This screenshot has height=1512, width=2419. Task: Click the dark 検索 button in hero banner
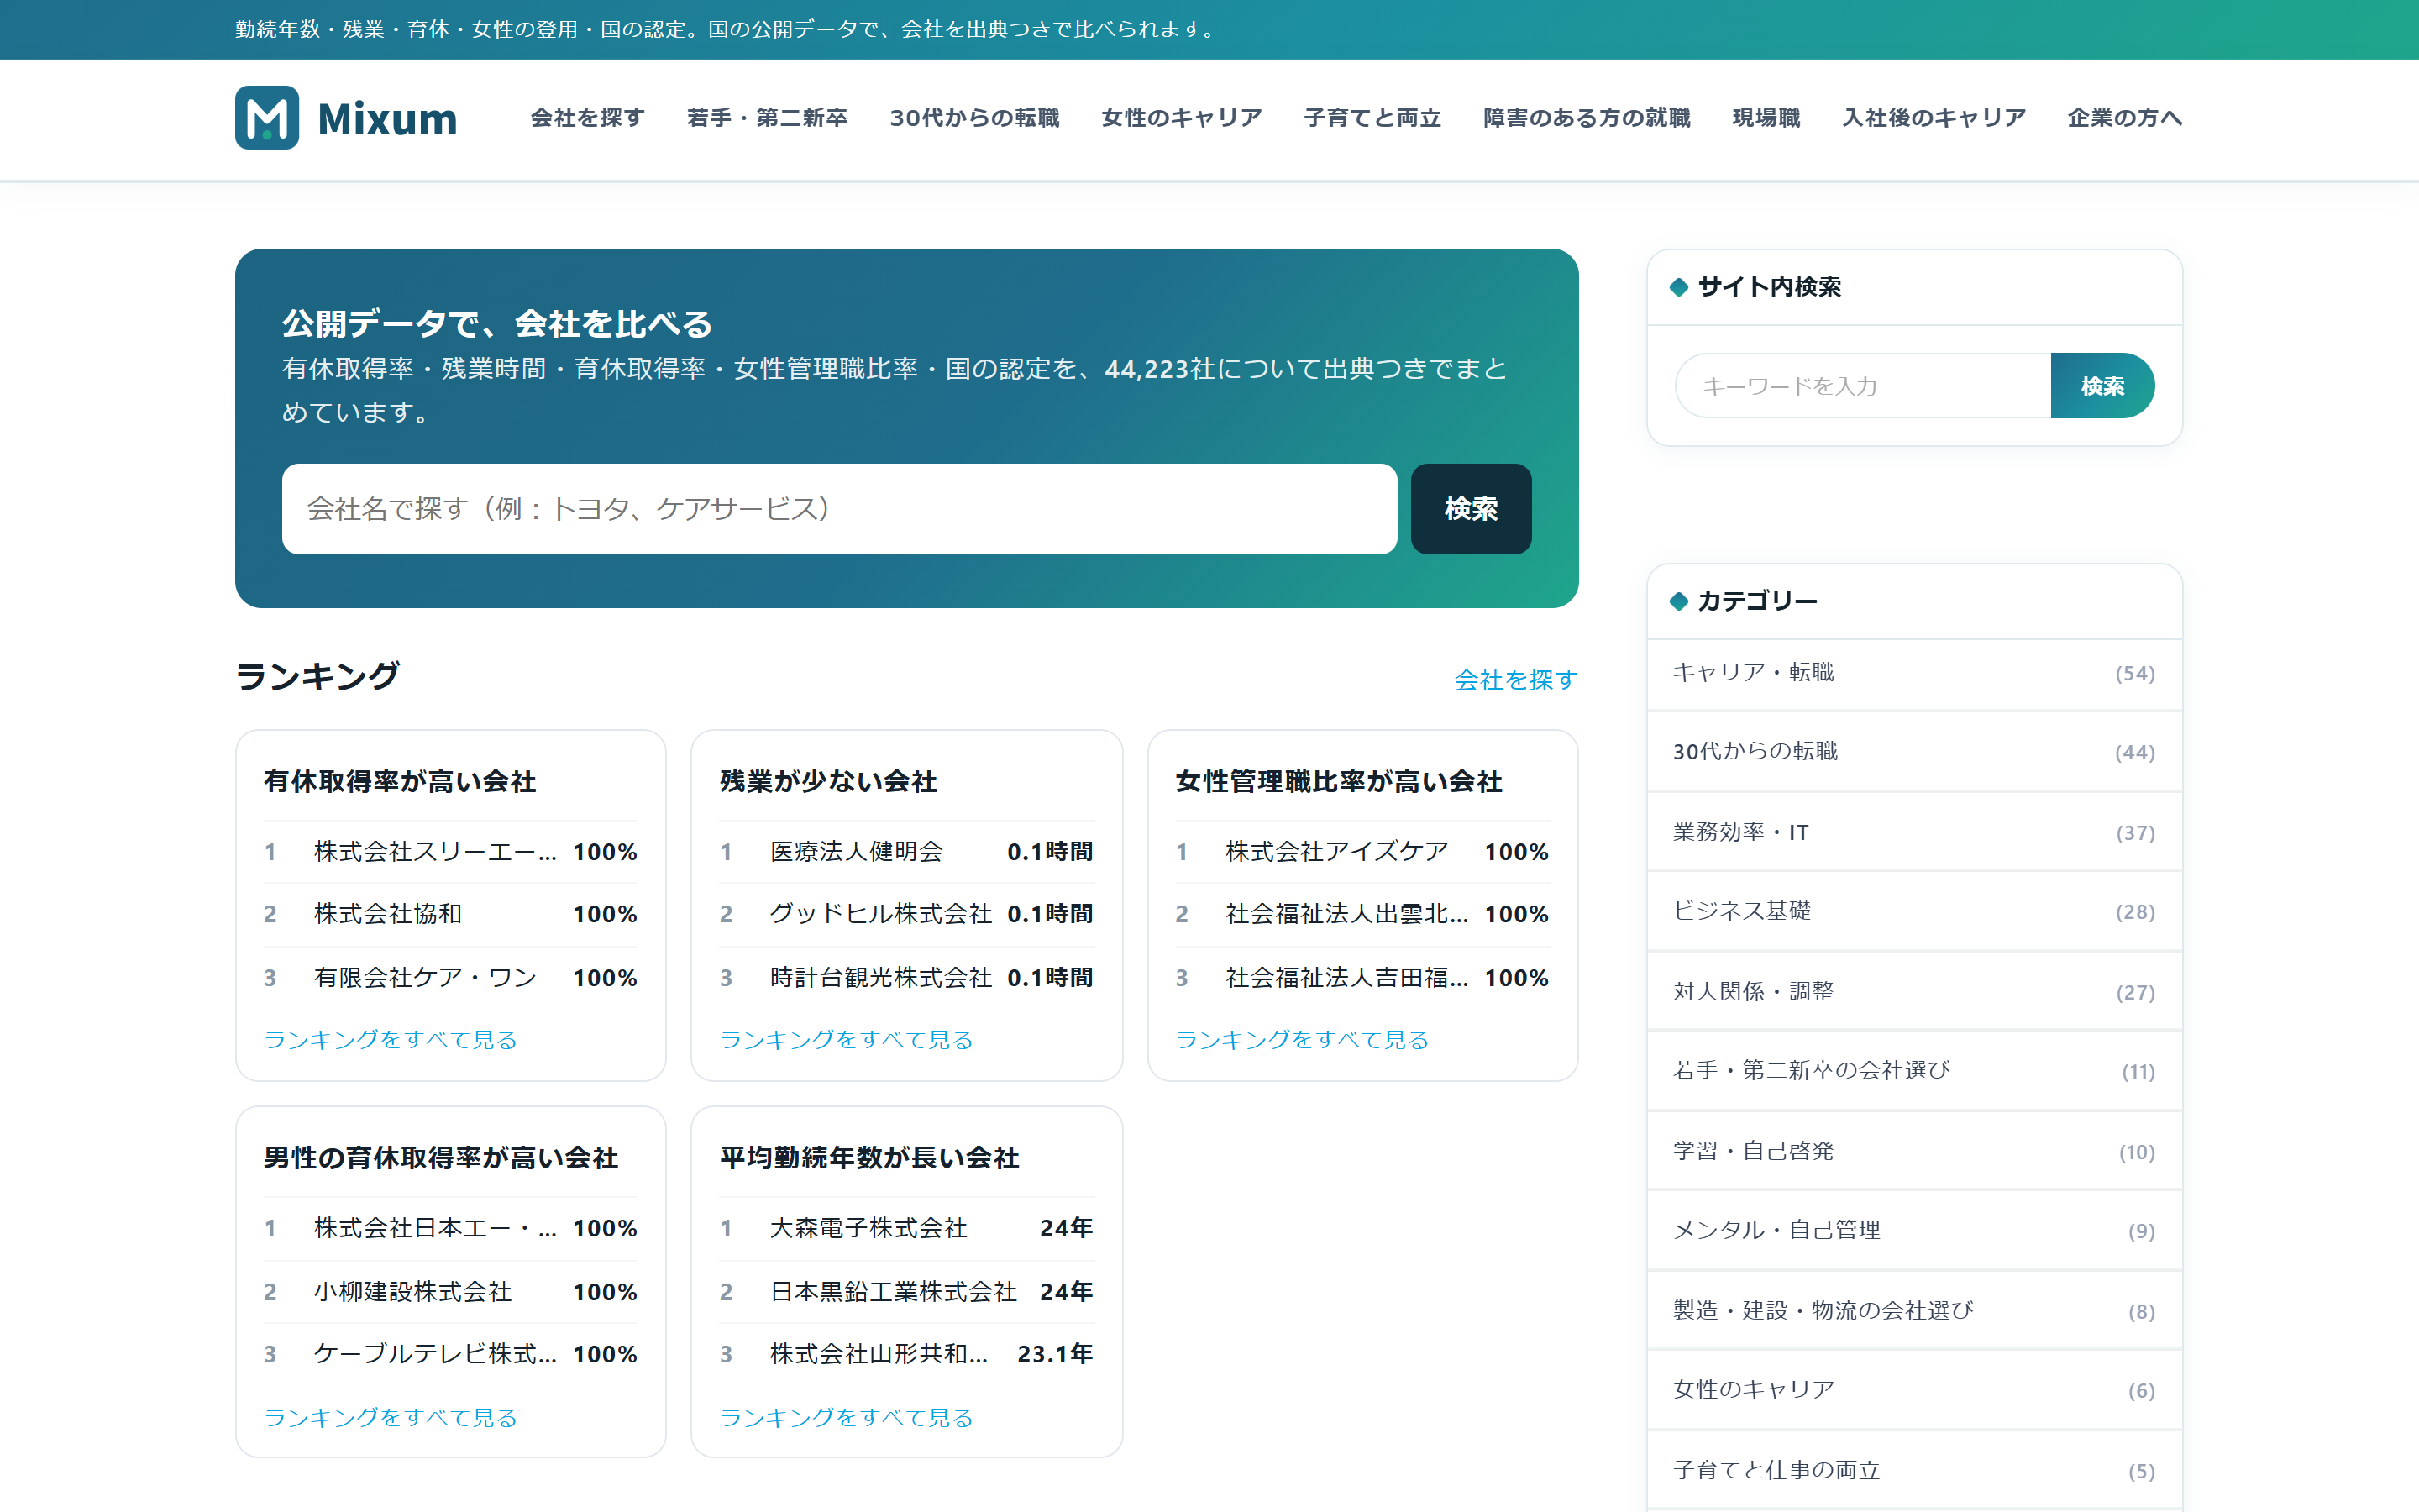click(1471, 509)
